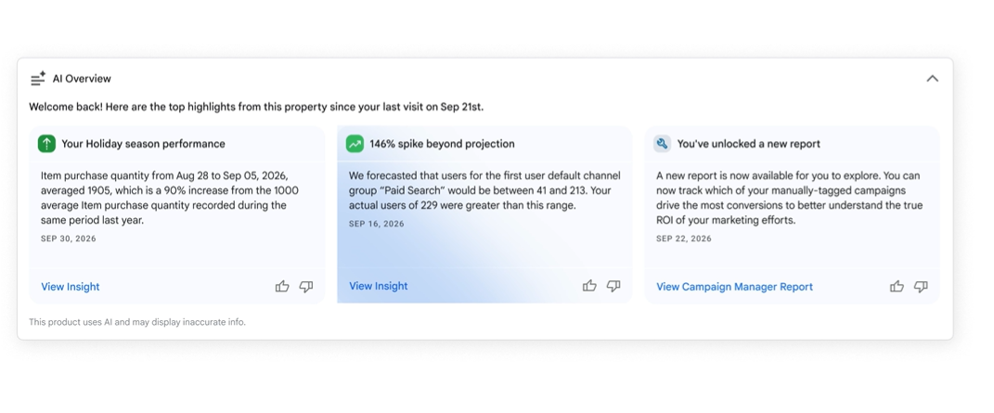Dislike the 146% spike beyond projection card
994x413 pixels.
pos(613,286)
